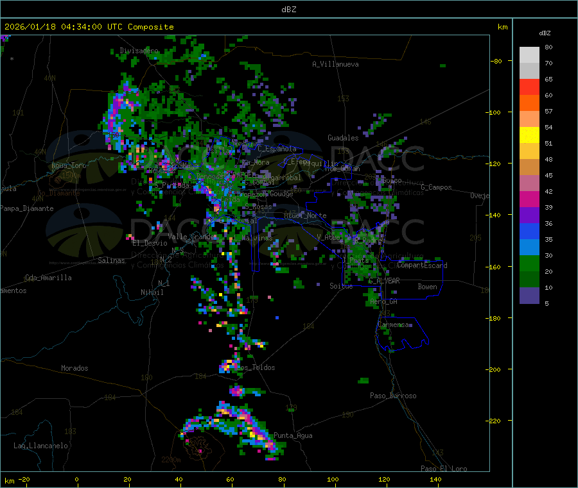Click the 20 dBZ green legend swatch
This screenshot has width=578, height=488.
[529, 263]
